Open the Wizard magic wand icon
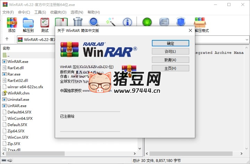The width and height of the screenshot is (250, 164). click(111, 22)
